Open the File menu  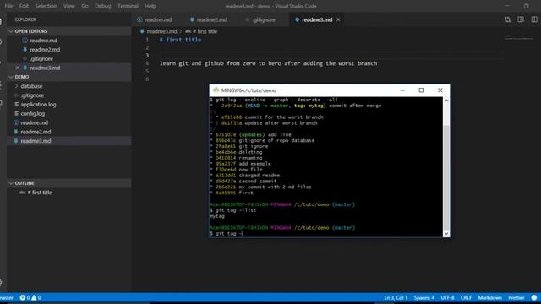(8, 6)
